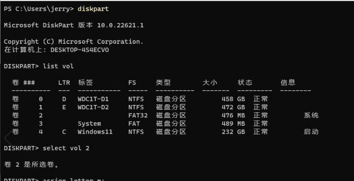Image resolution: width=354 pixels, height=181 pixels.
Task: Click the Windows11 volume label
Action: (x=95, y=132)
